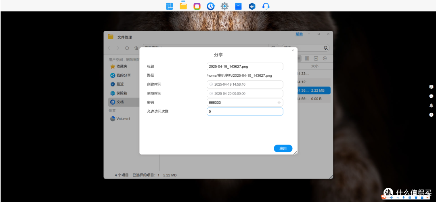Switch to column view in File Manager
Screen dimensions: 436x202
pos(307,59)
